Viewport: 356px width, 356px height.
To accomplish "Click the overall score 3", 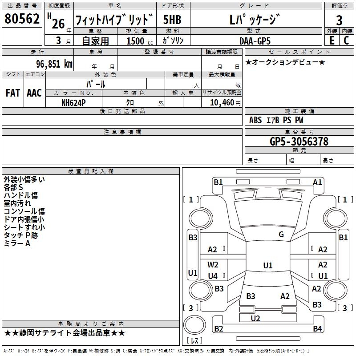I will coord(339,20).
